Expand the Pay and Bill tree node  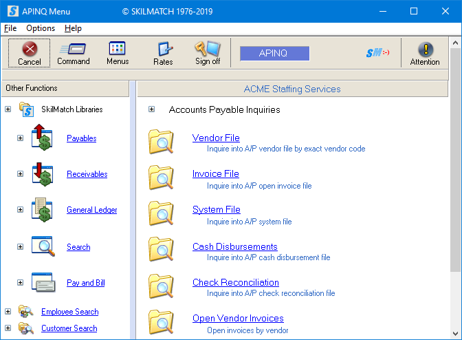click(20, 282)
